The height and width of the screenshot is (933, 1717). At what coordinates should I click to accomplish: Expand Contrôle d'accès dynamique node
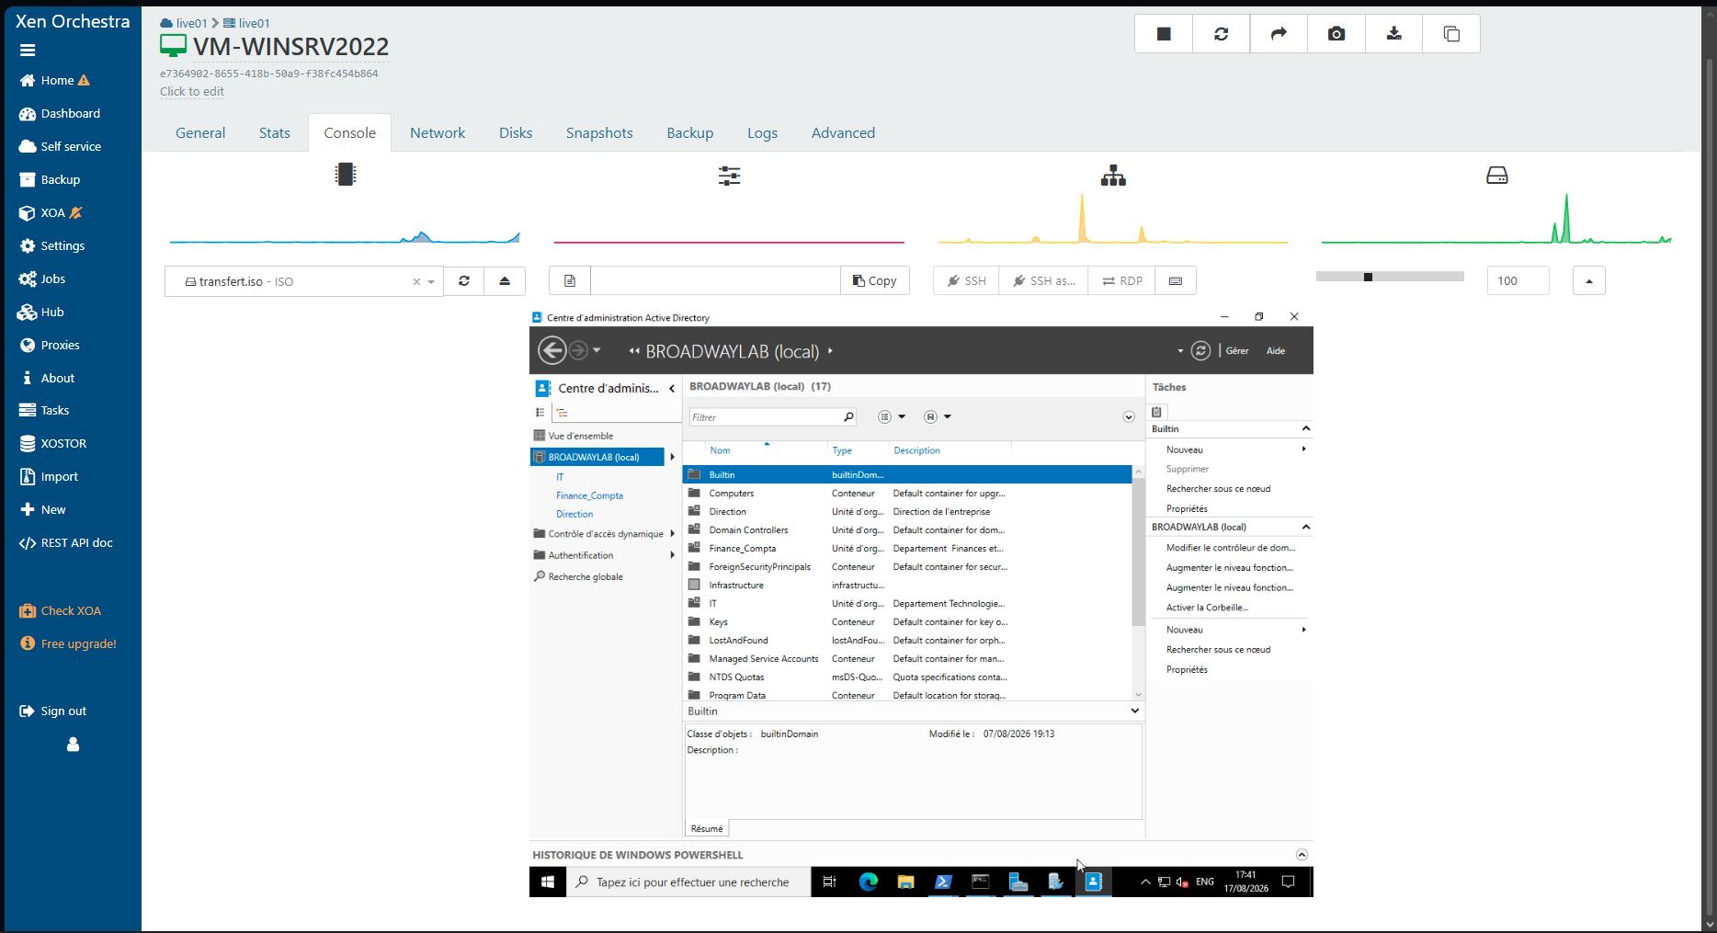click(x=672, y=534)
